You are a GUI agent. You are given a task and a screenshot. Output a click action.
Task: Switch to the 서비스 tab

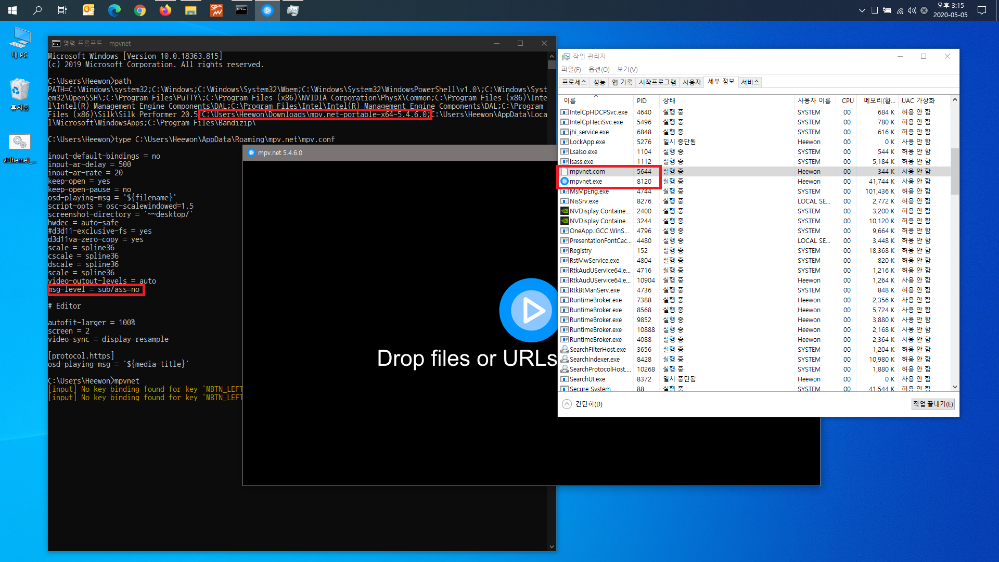[750, 82]
